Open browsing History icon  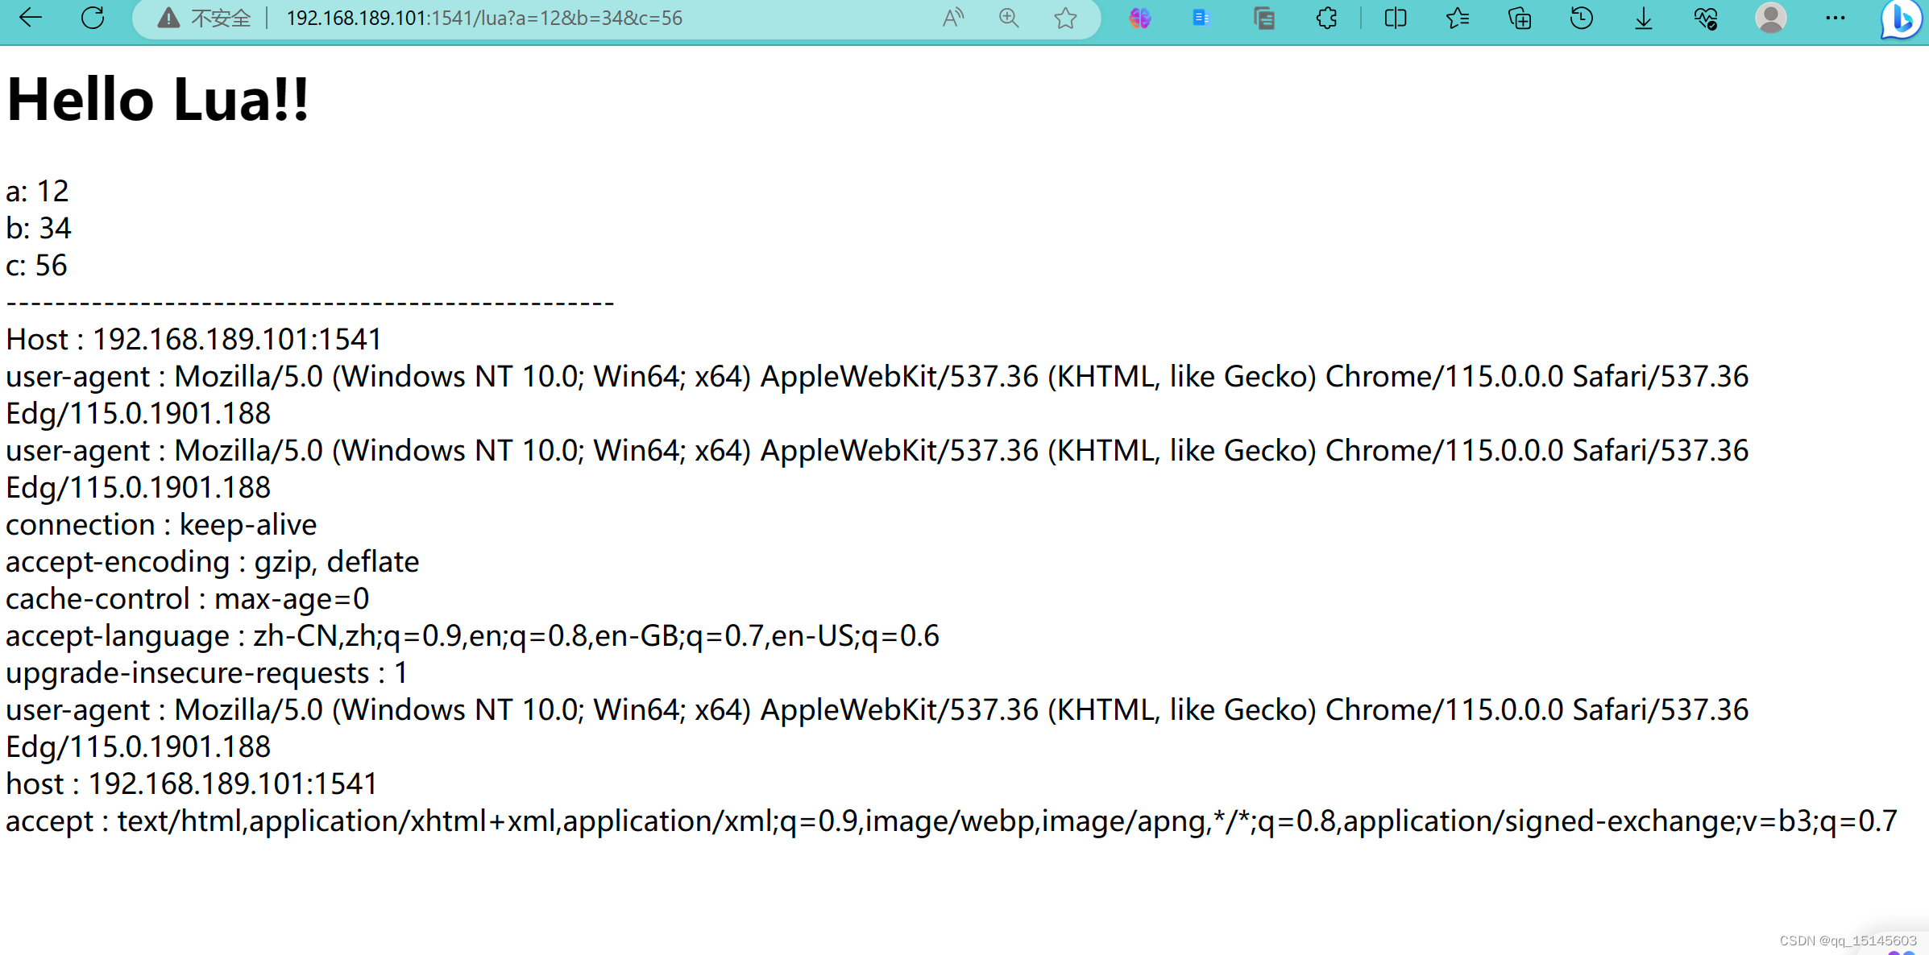click(x=1581, y=18)
